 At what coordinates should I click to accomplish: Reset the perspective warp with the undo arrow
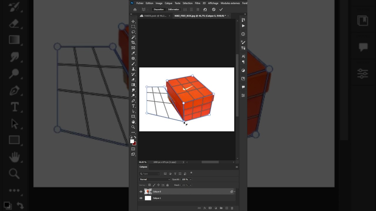(205, 9)
